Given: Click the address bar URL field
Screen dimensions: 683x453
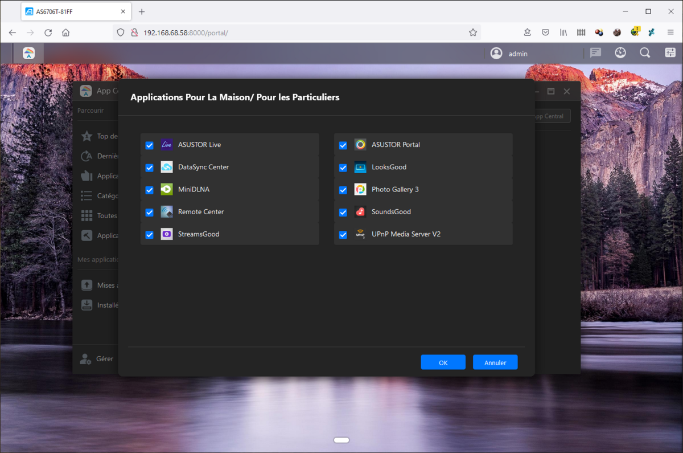Looking at the screenshot, I should [x=296, y=32].
